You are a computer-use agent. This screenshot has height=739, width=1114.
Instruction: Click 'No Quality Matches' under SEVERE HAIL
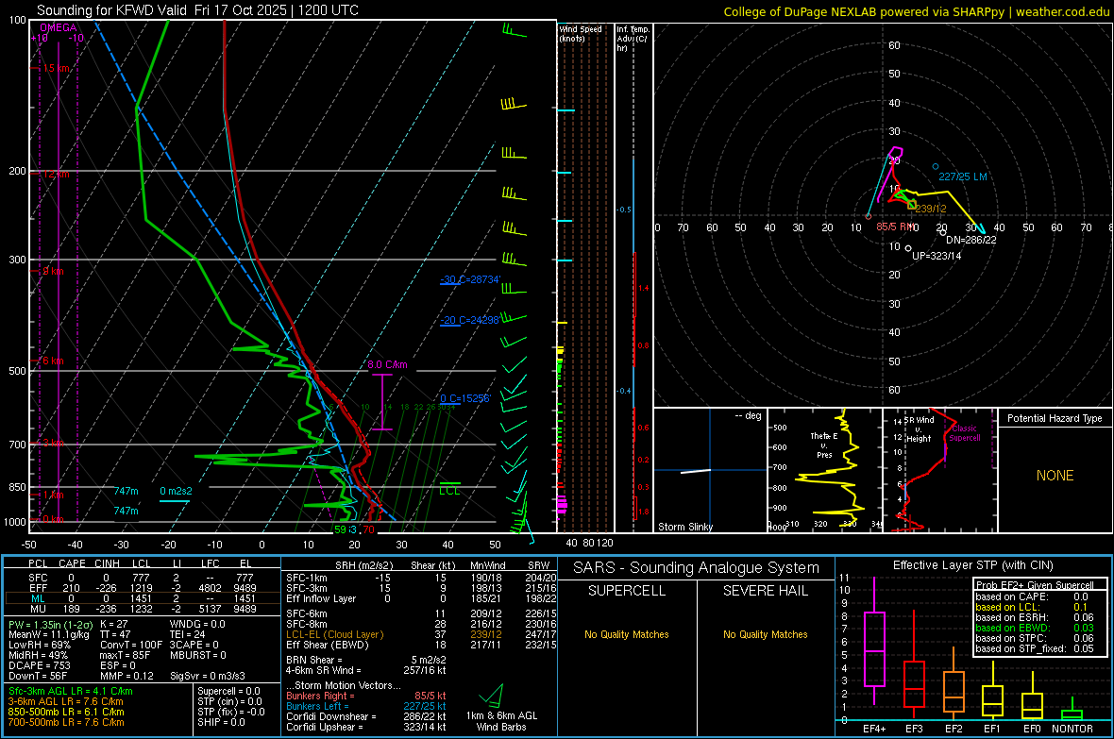765,634
